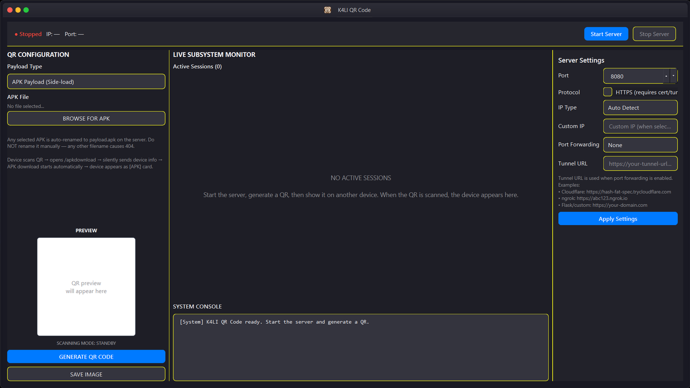Click the NO ACTIVE SESSIONS message
The width and height of the screenshot is (690, 388).
[x=361, y=178]
